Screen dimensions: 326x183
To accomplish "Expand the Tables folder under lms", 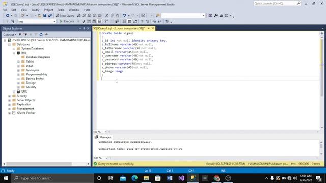I will coord(18,62).
